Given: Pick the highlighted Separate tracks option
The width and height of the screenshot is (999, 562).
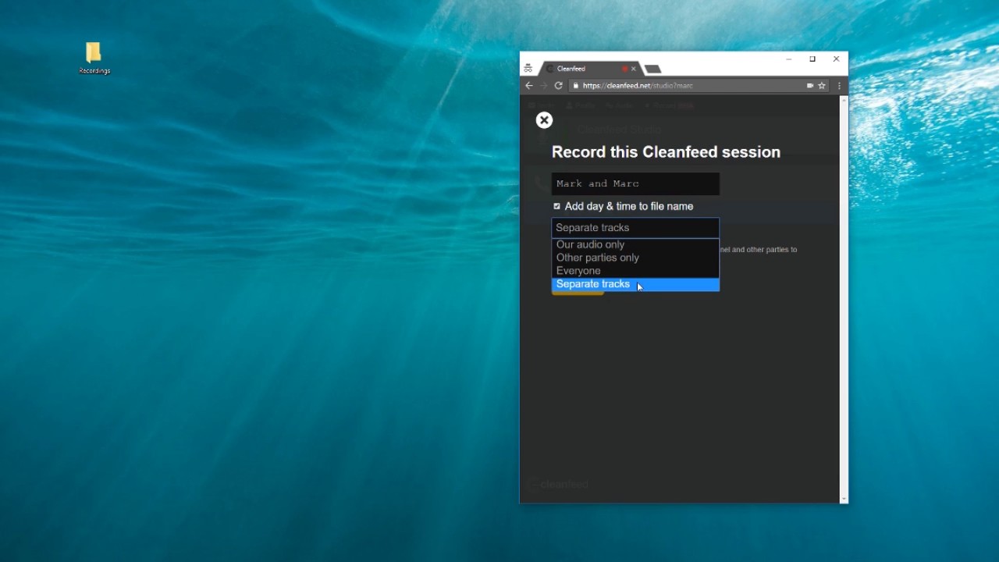Looking at the screenshot, I should point(635,284).
